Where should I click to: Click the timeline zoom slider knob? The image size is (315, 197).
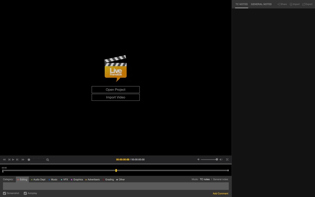click(x=29, y=160)
